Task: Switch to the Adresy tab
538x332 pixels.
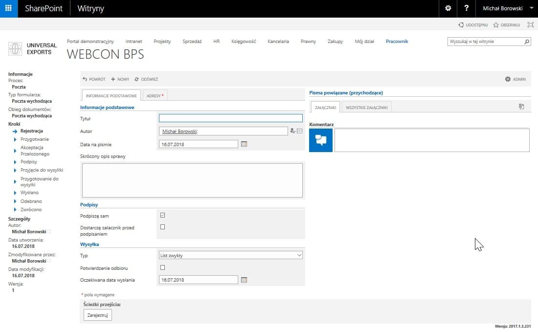Action: (155, 96)
